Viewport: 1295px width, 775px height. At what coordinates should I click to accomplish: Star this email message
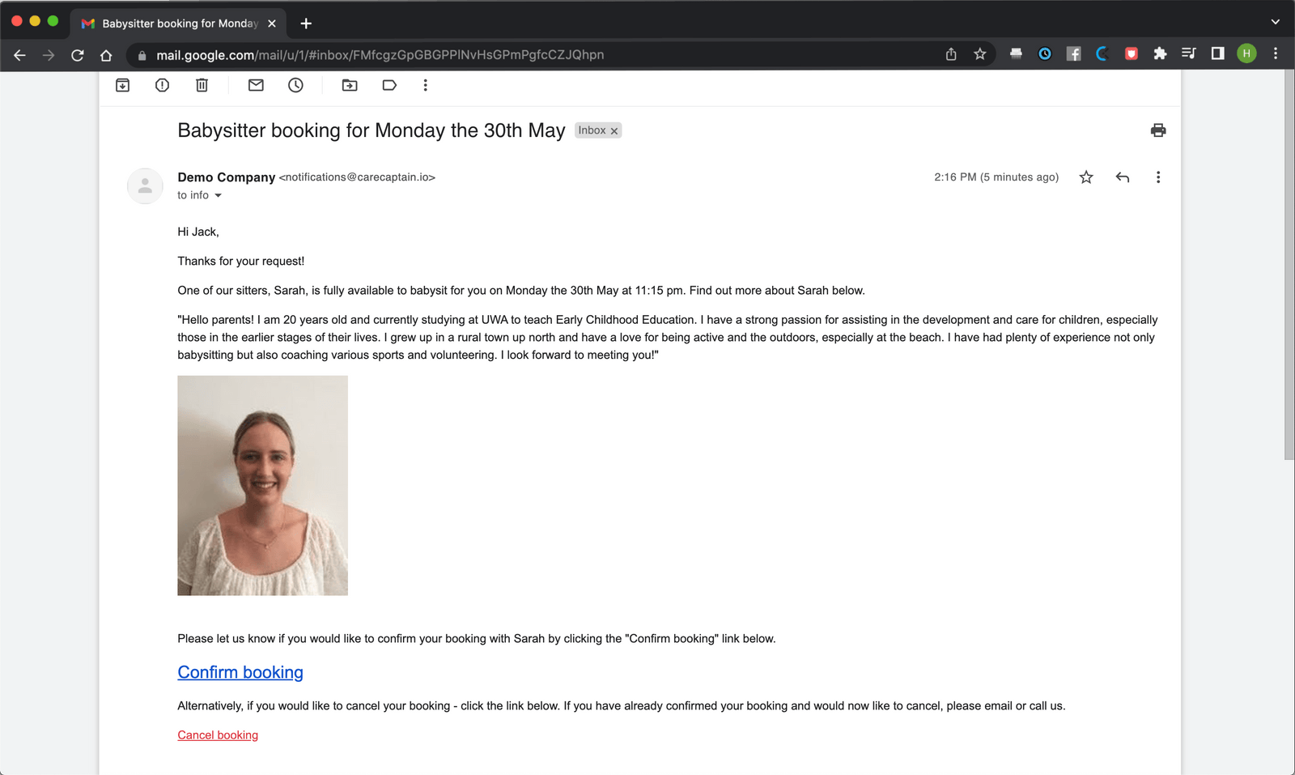[x=1085, y=177]
